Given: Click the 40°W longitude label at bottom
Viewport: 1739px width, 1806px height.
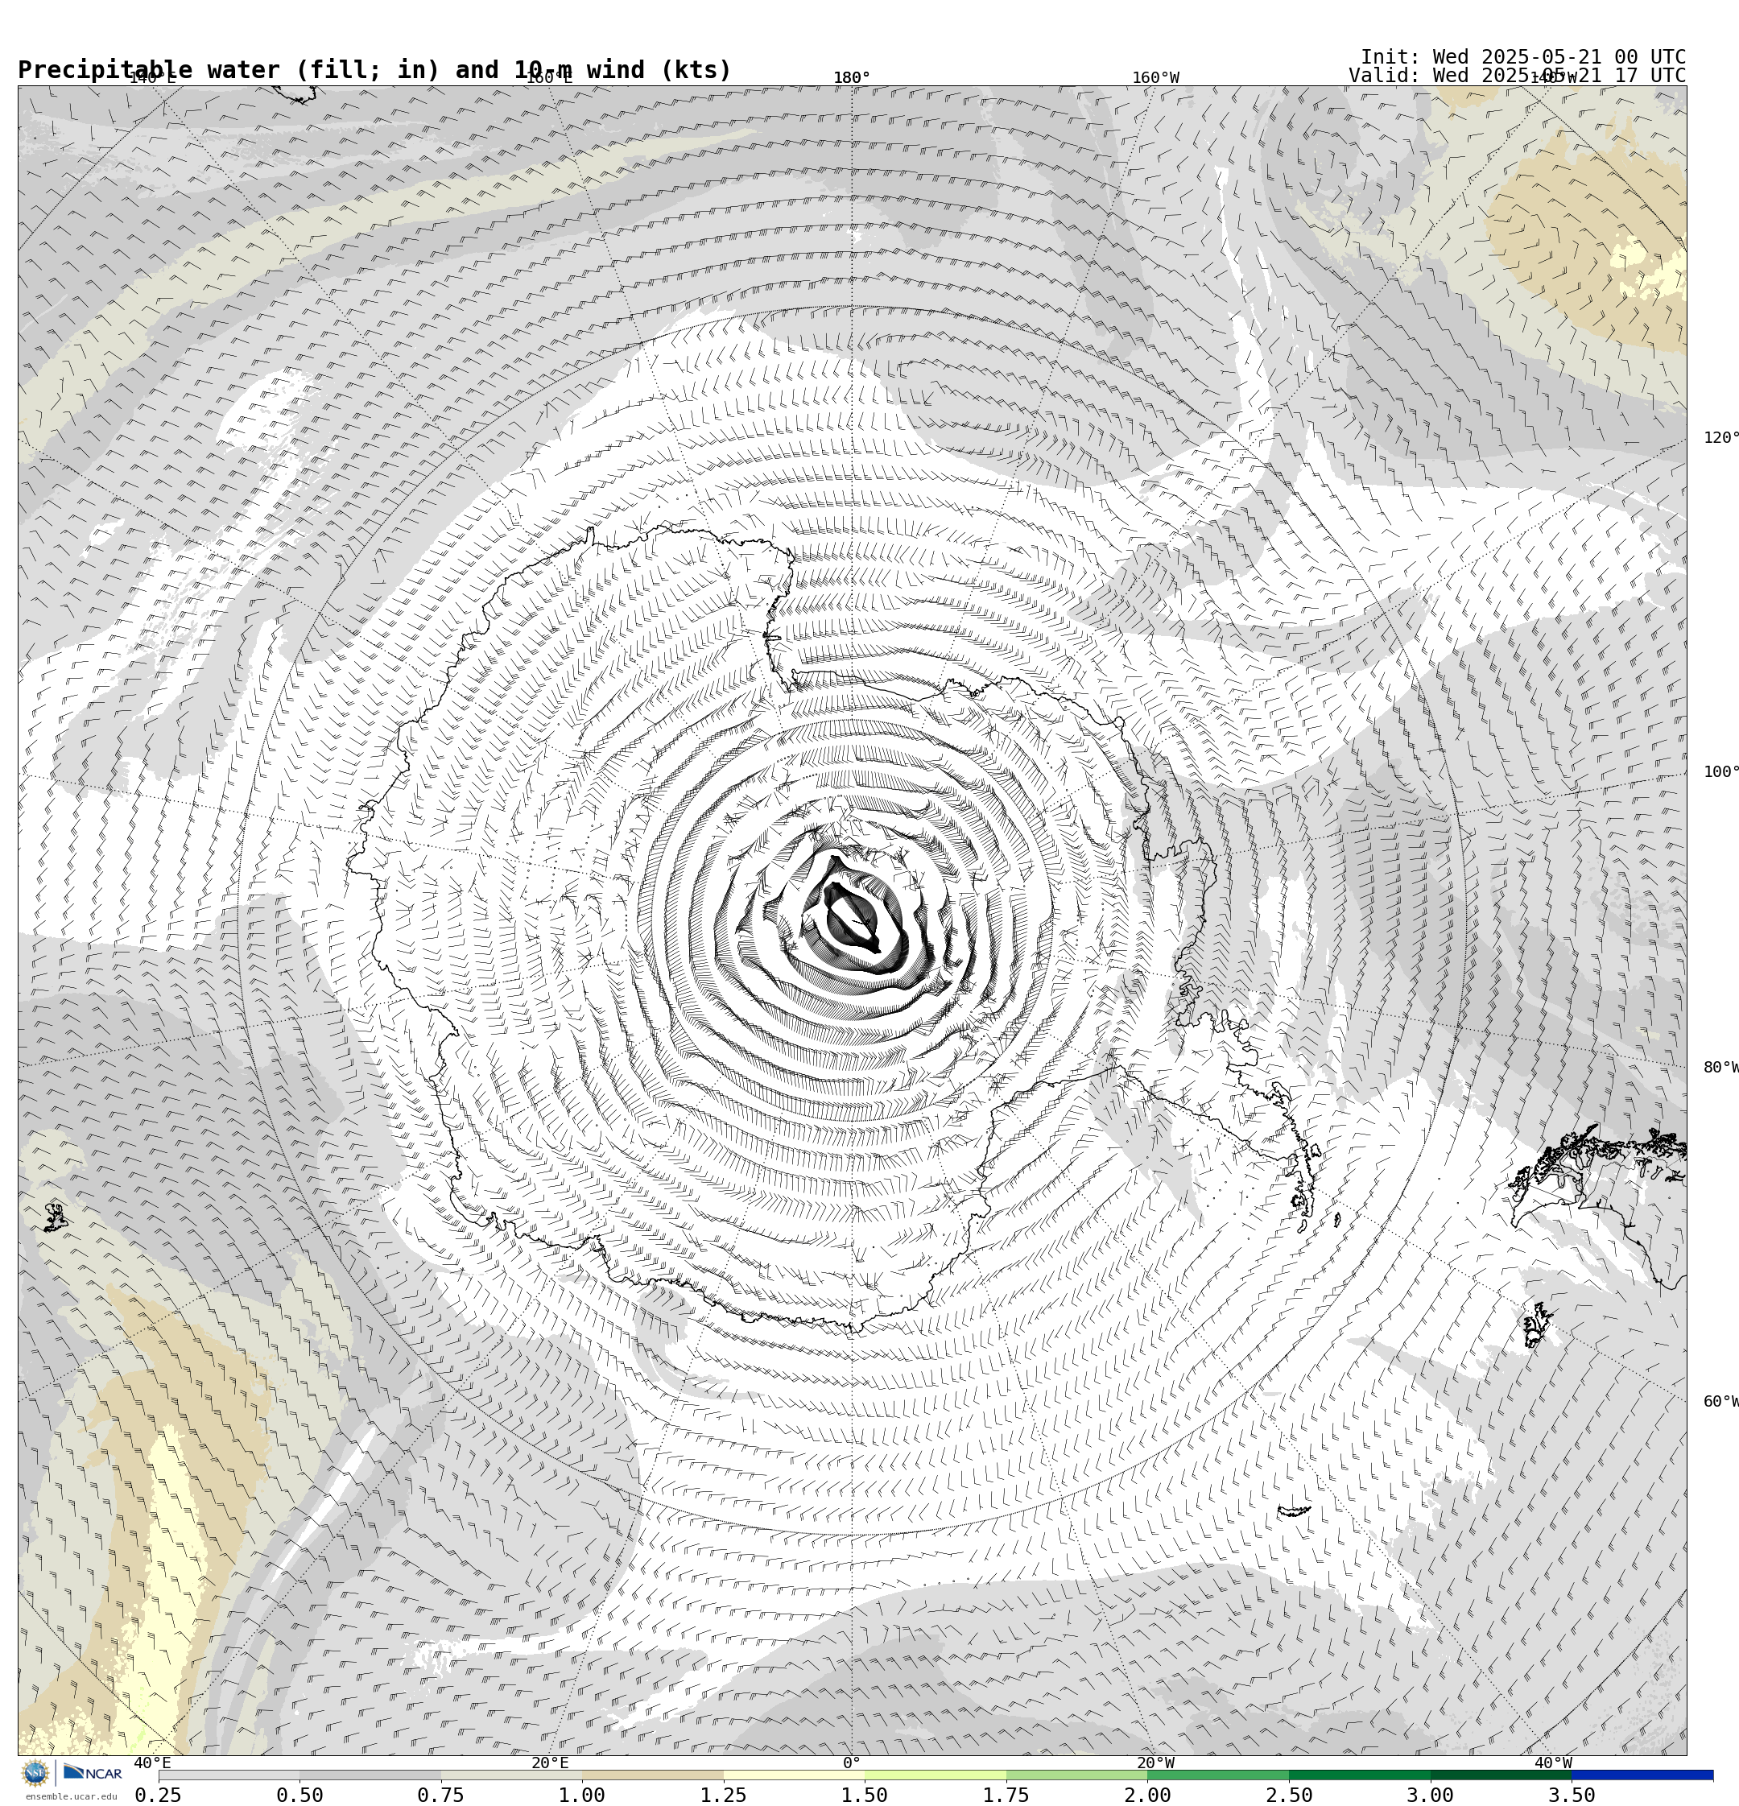Looking at the screenshot, I should pos(1552,1763).
